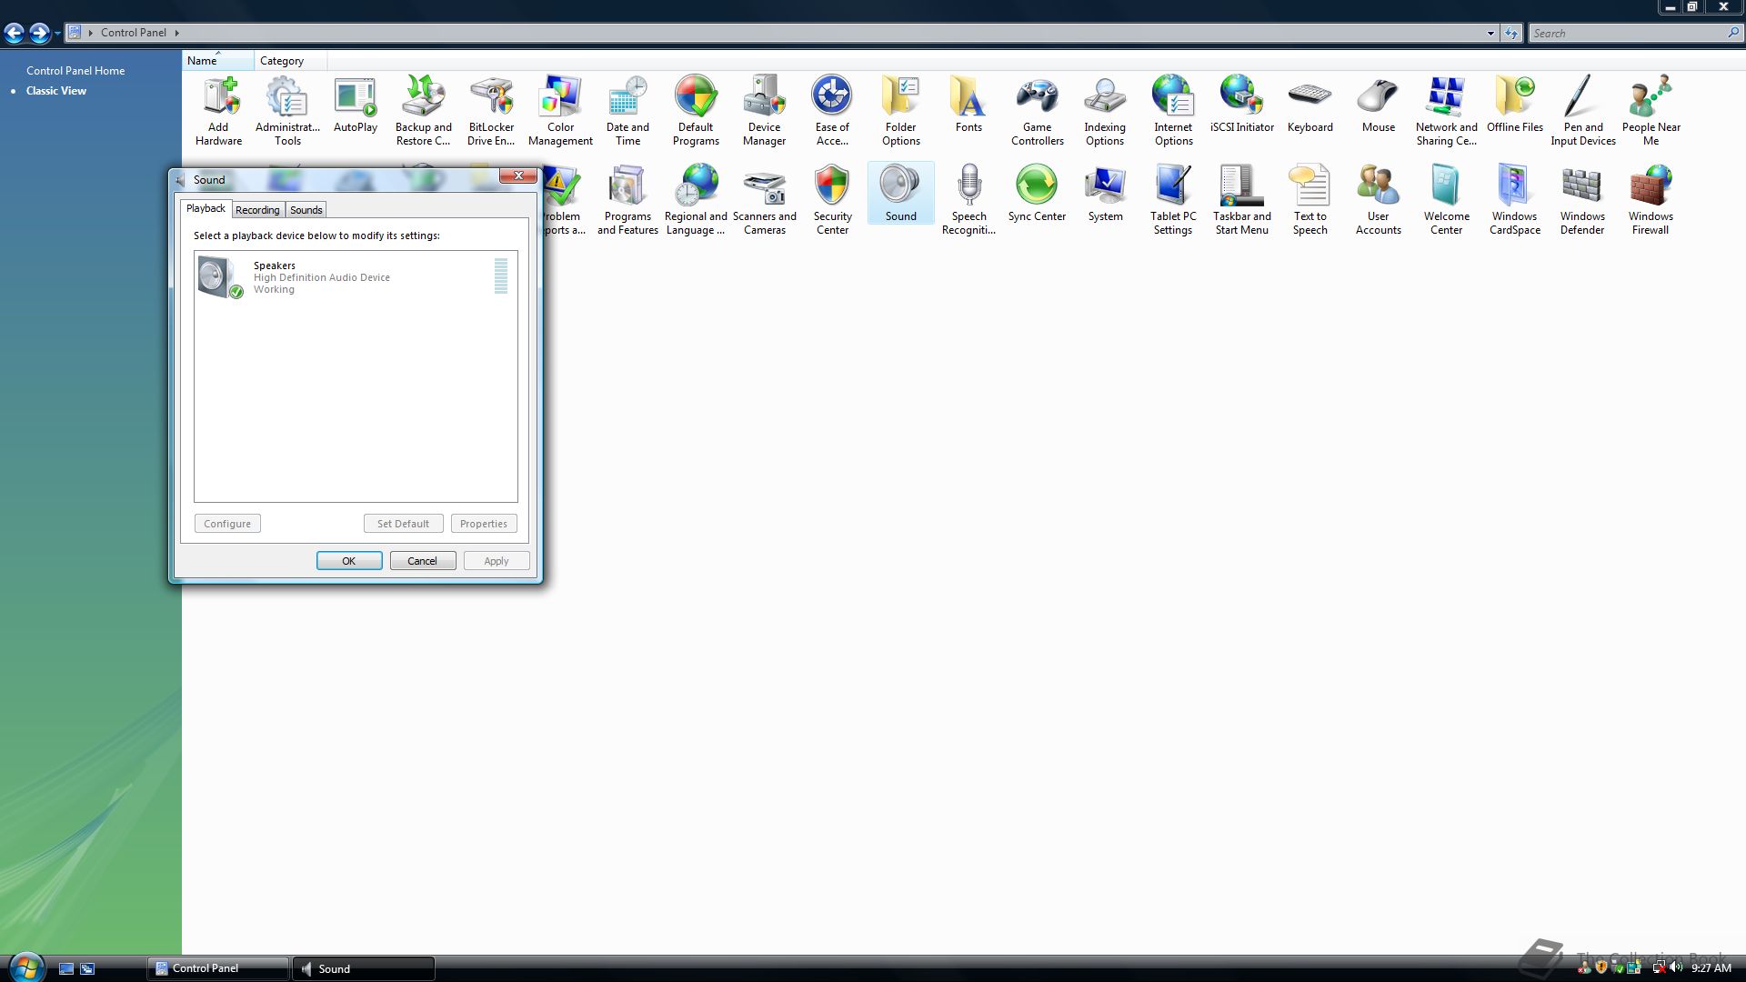Viewport: 1746px width, 982px height.
Task: Open Windows Firewall
Action: (1651, 199)
